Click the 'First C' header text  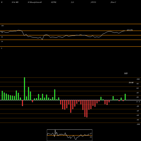point(113,2)
